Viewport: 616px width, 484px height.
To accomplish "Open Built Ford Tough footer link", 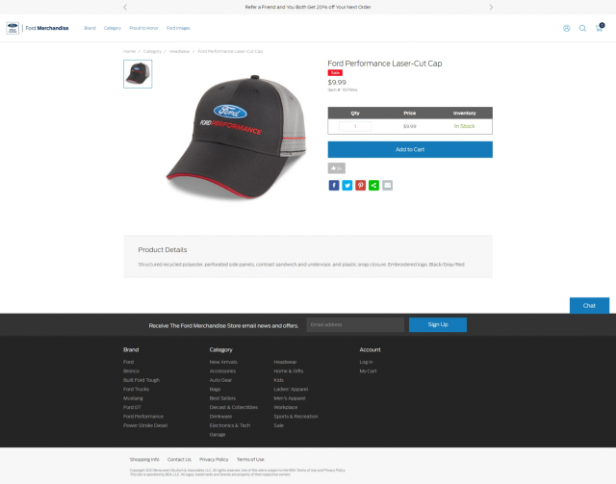I will (141, 380).
